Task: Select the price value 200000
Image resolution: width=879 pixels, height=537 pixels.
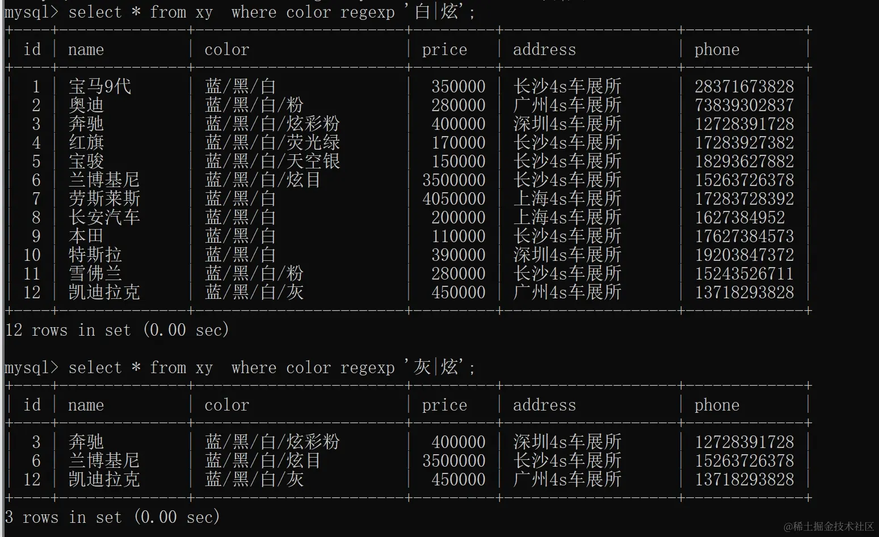Action: 459,217
